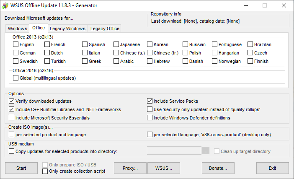The width and height of the screenshot is (294, 179).
Task: Select the Italian checkbox
Action: 85,53
